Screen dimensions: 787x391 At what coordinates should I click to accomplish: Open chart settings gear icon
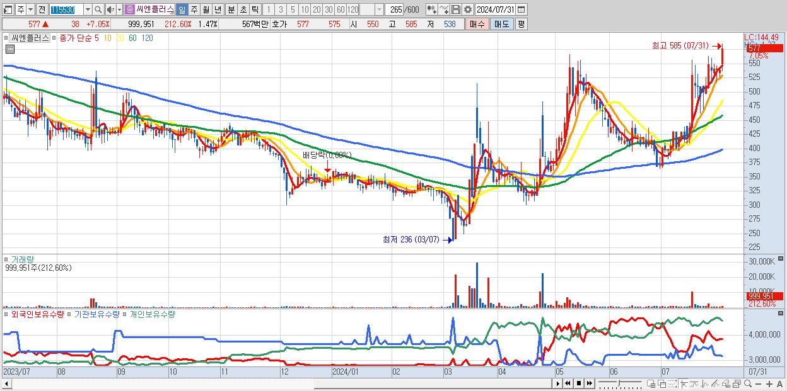(468, 10)
